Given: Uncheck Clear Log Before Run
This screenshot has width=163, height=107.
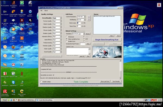Looking at the screenshot, I should [x=67, y=39].
